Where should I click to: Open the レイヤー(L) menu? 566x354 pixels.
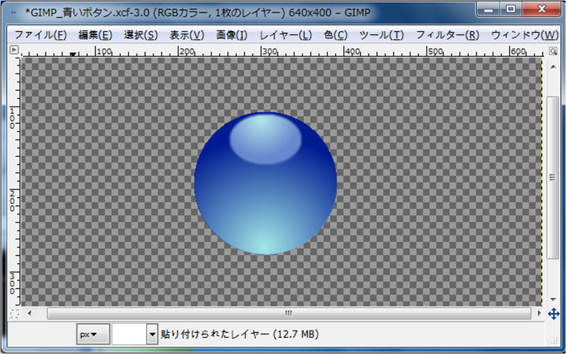click(x=286, y=35)
